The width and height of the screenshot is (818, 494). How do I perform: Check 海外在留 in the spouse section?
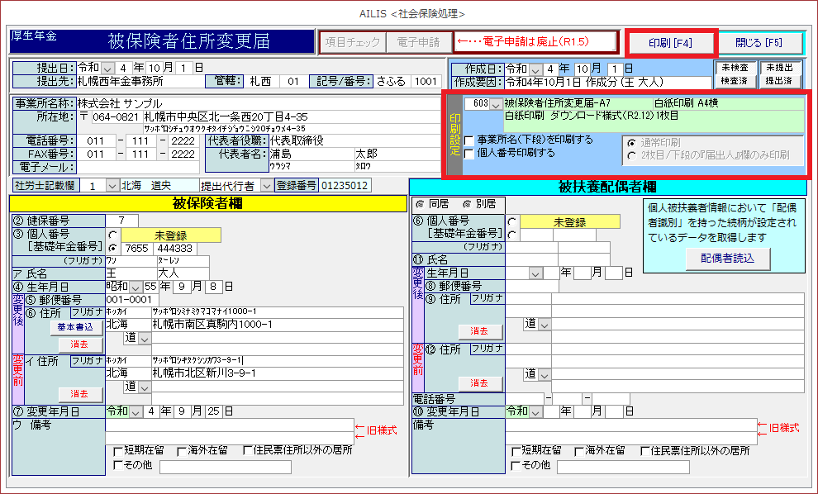(578, 451)
